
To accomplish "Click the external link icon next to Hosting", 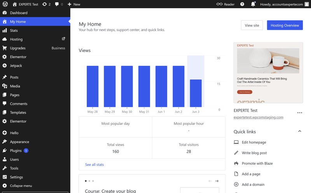I will coord(63,39).
